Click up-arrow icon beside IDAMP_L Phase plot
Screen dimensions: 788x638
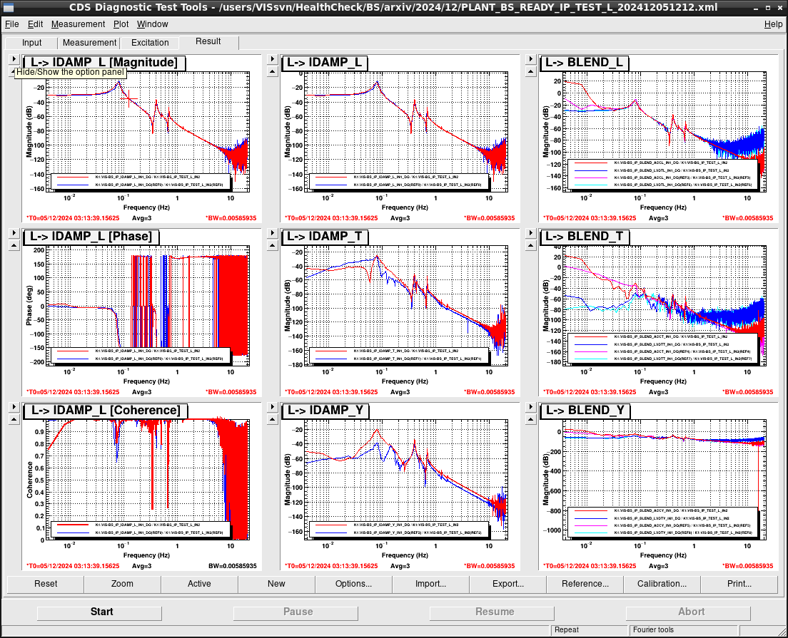point(14,245)
